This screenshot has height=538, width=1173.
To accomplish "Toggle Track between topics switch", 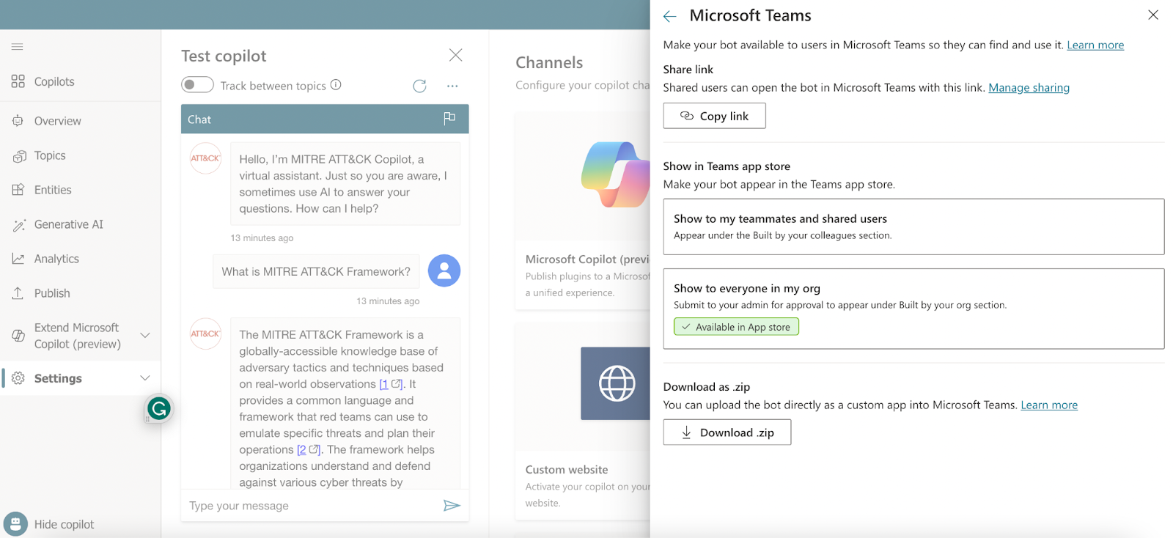I will click(197, 85).
